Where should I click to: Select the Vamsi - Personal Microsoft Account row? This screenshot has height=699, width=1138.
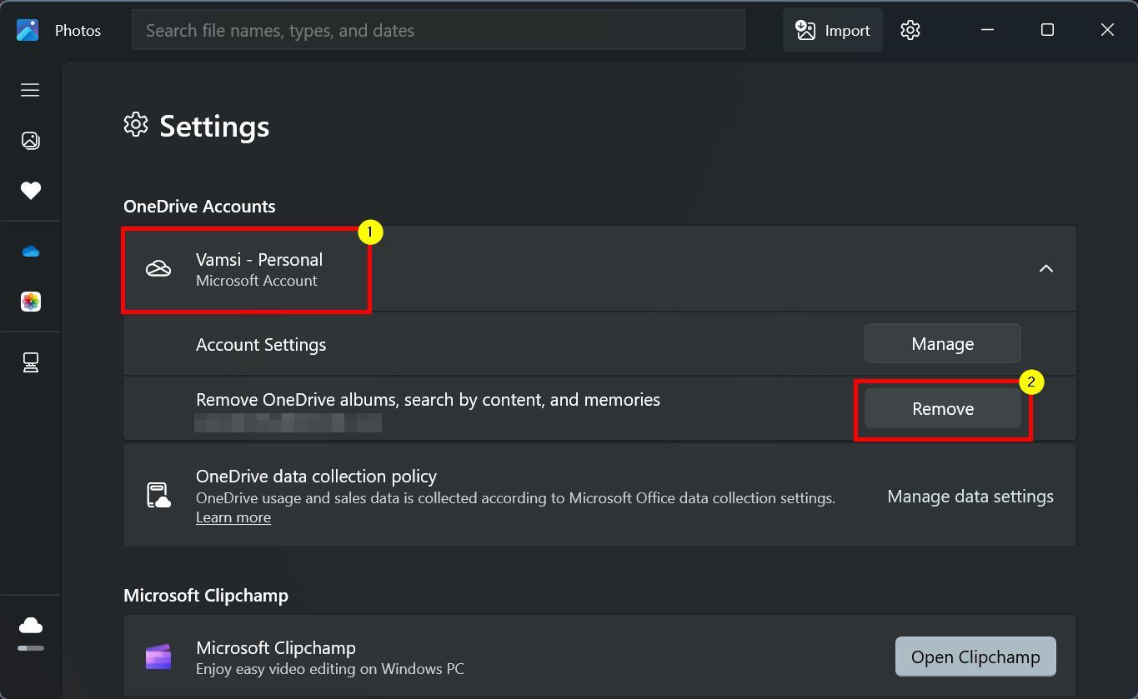599,269
